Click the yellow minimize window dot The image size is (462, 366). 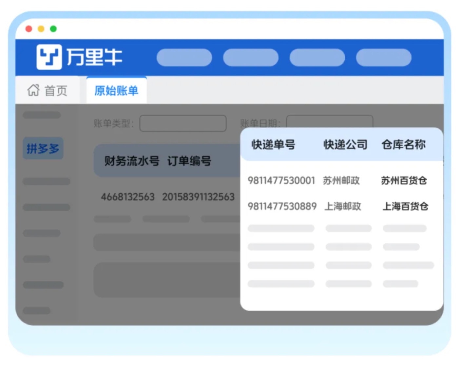(x=41, y=29)
